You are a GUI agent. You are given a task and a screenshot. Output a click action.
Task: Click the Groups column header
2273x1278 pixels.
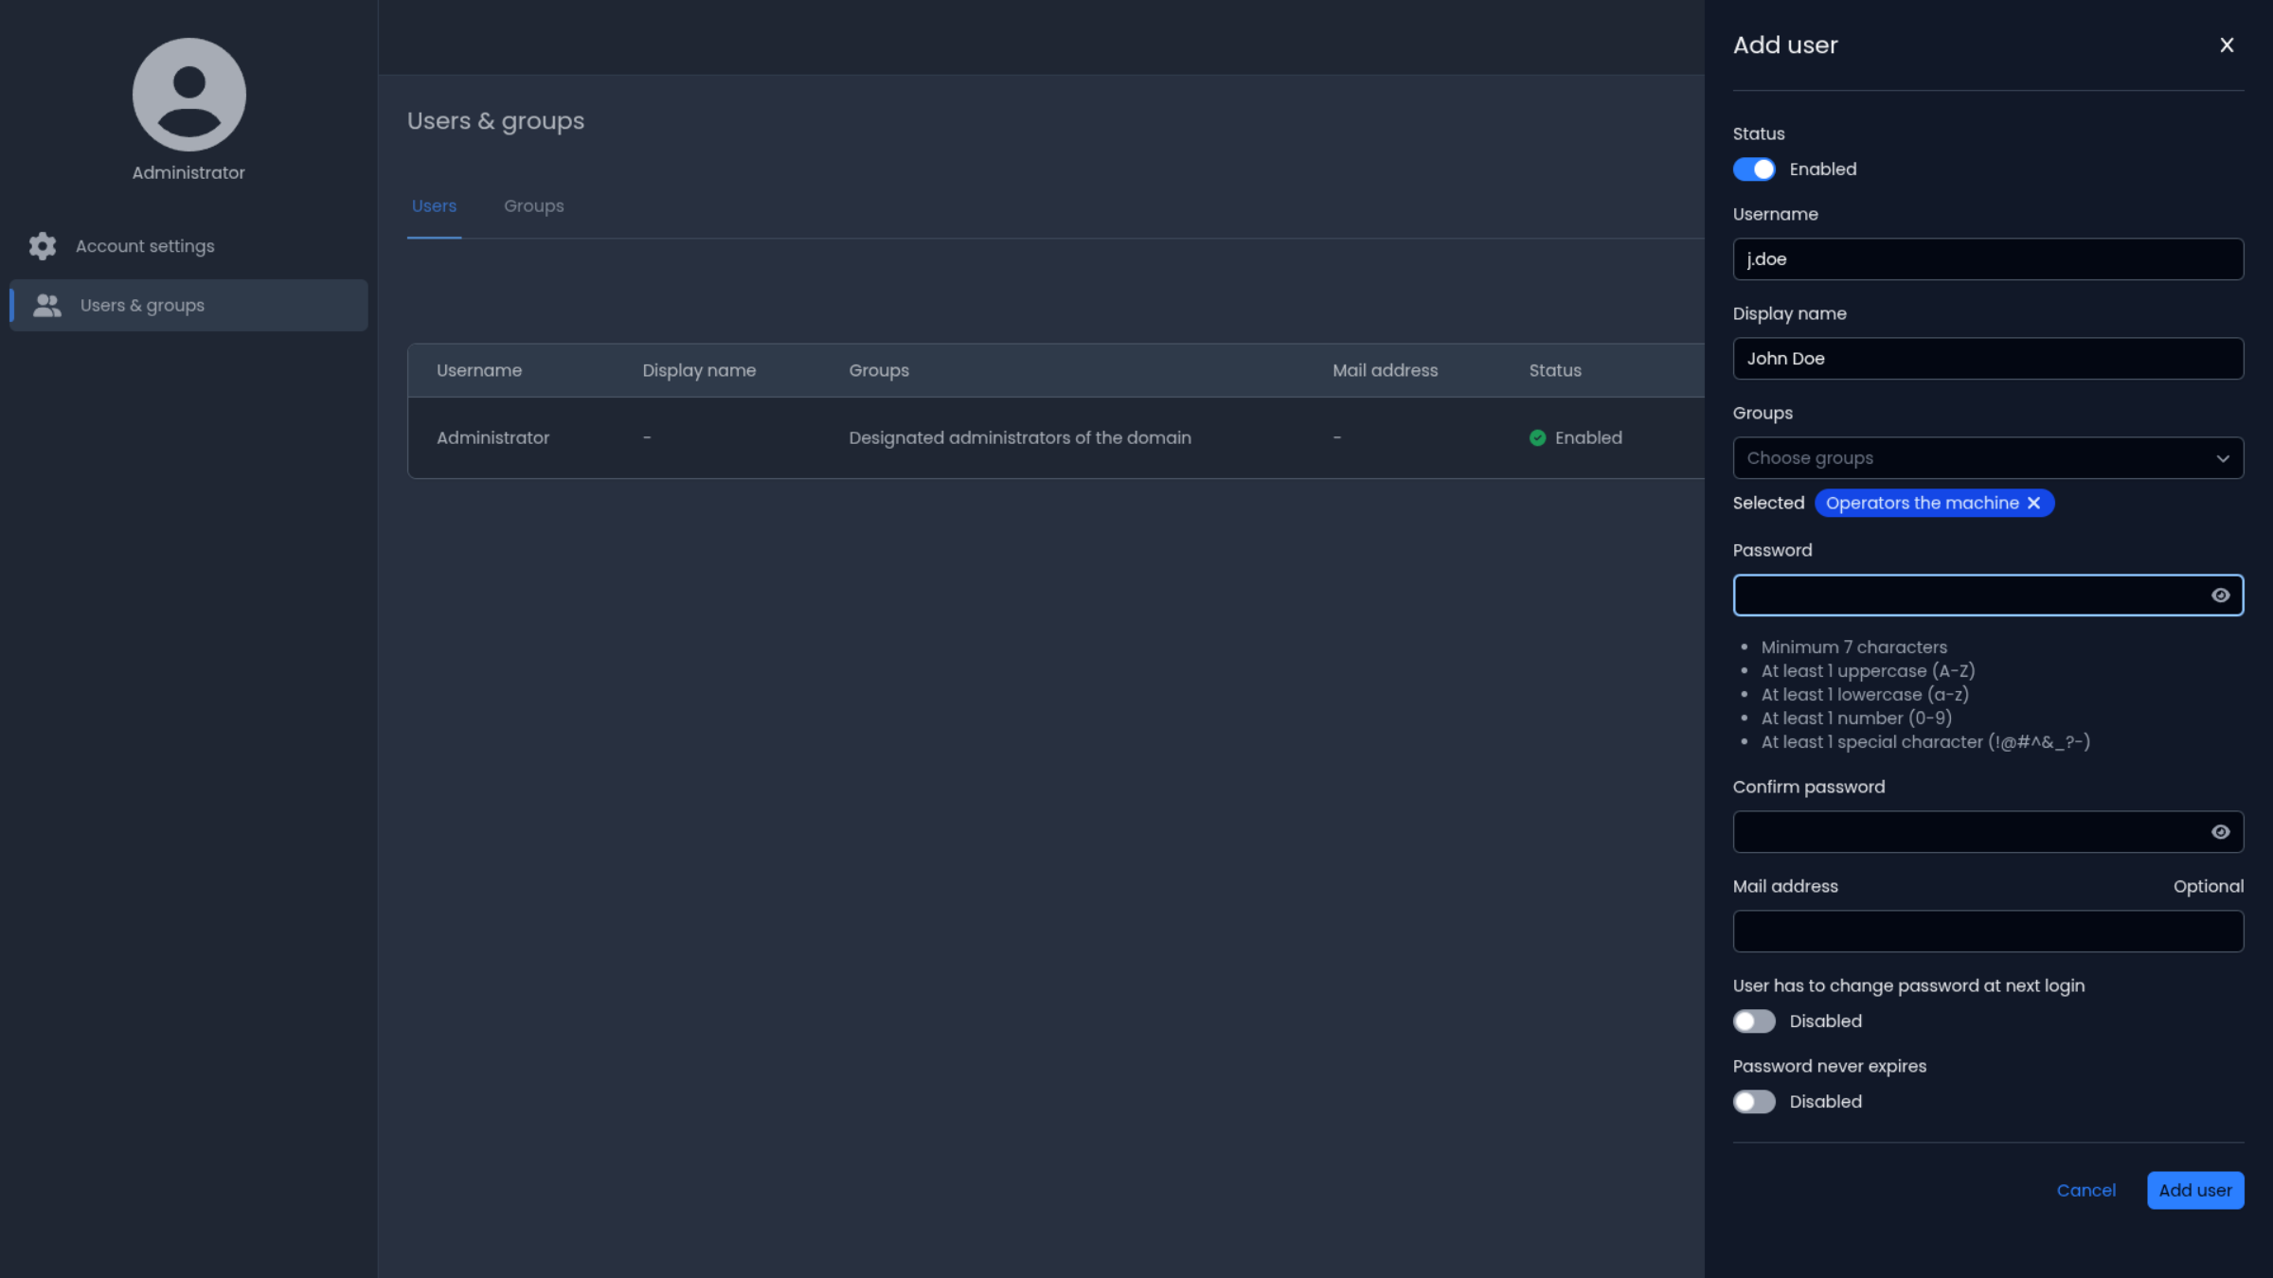879,370
